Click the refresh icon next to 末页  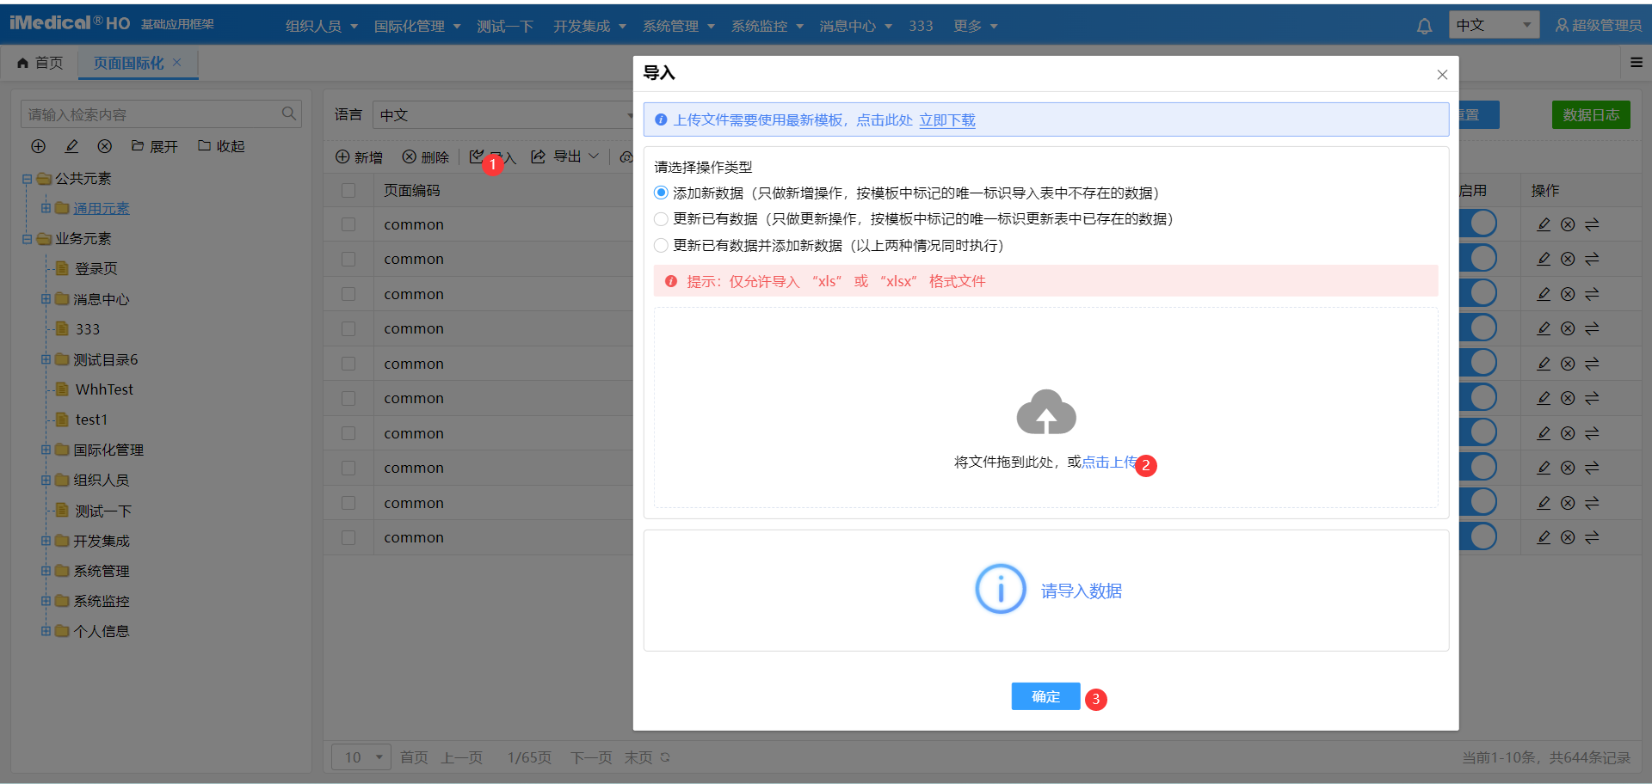coord(665,757)
